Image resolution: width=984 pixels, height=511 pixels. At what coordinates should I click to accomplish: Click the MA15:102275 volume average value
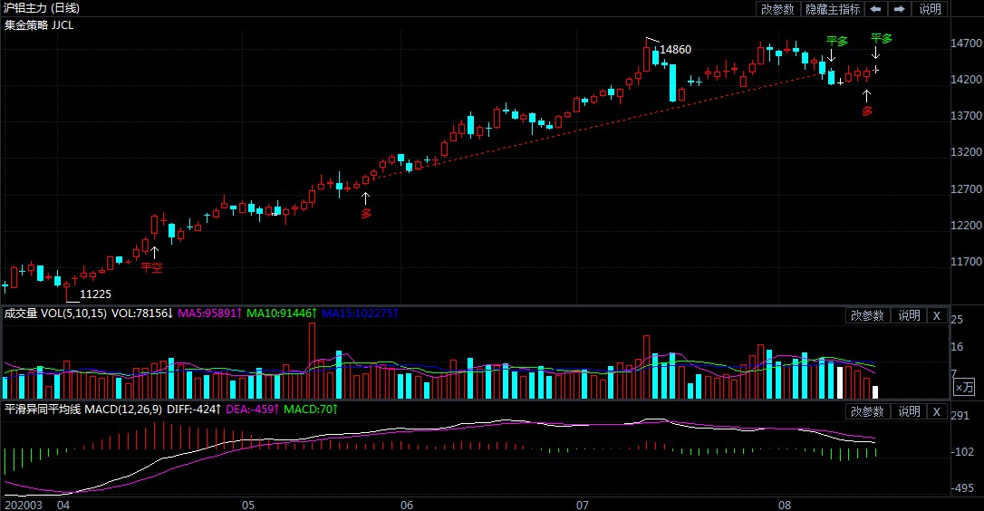point(360,313)
